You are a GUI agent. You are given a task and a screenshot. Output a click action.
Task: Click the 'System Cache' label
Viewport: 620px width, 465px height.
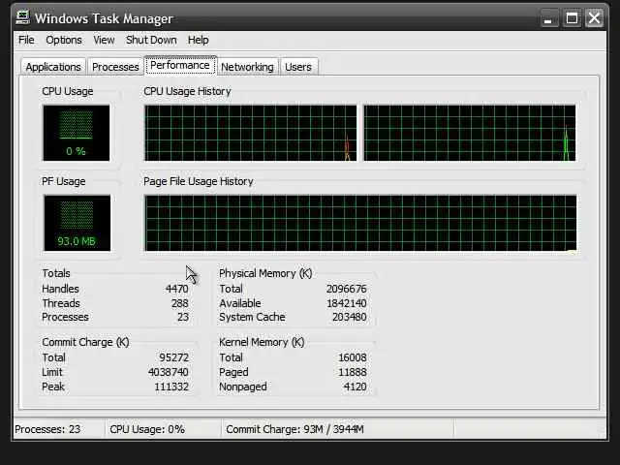coord(252,317)
